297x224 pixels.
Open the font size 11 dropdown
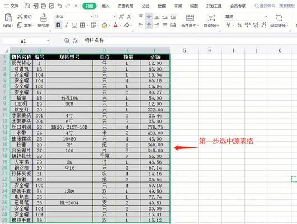[x=115, y=17]
